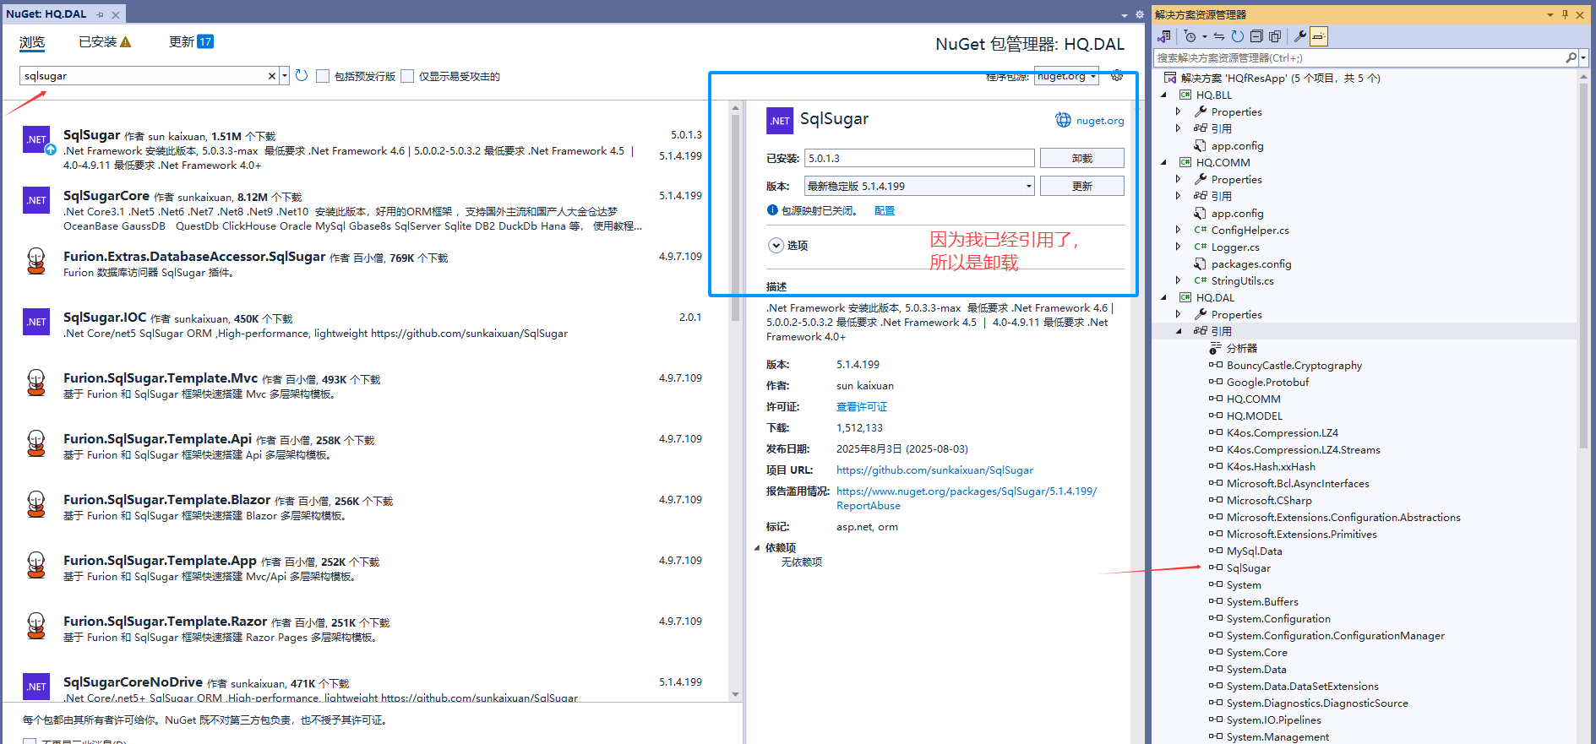
Task: Click the installed version 5.0.1.3 field
Action: 919,158
